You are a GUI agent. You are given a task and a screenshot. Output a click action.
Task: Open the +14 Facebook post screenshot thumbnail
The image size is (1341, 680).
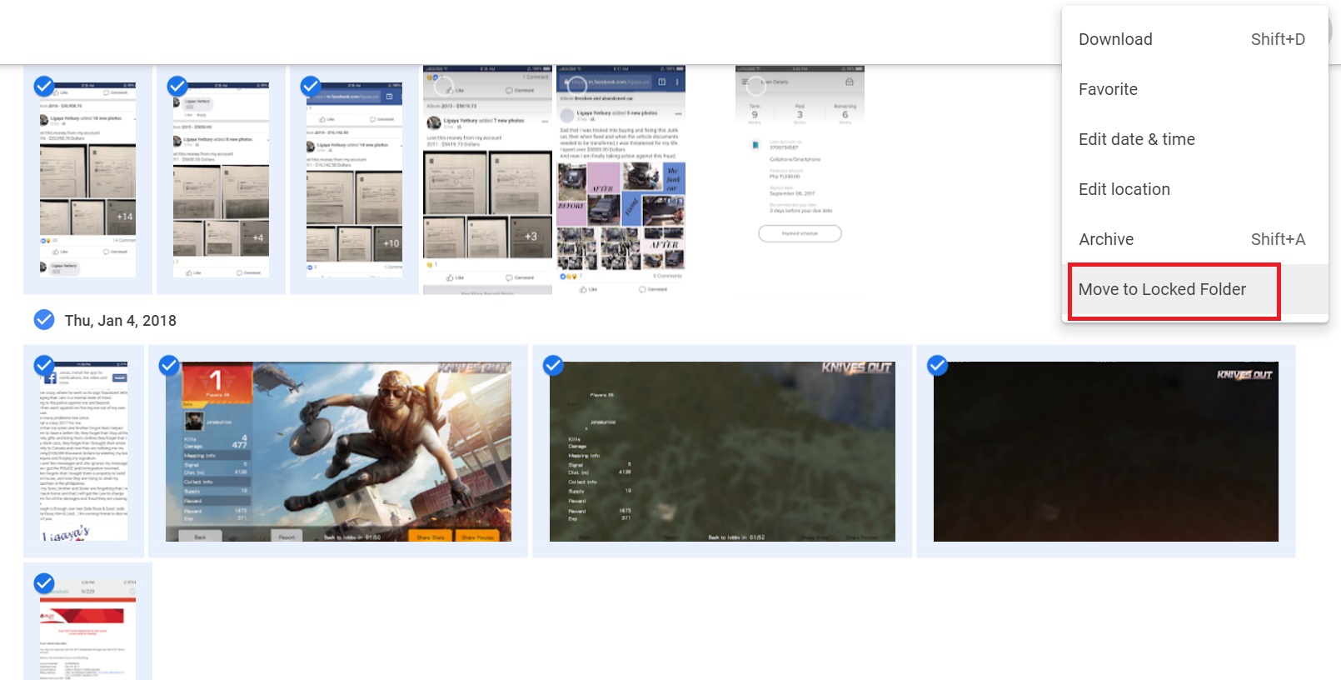coord(87,180)
